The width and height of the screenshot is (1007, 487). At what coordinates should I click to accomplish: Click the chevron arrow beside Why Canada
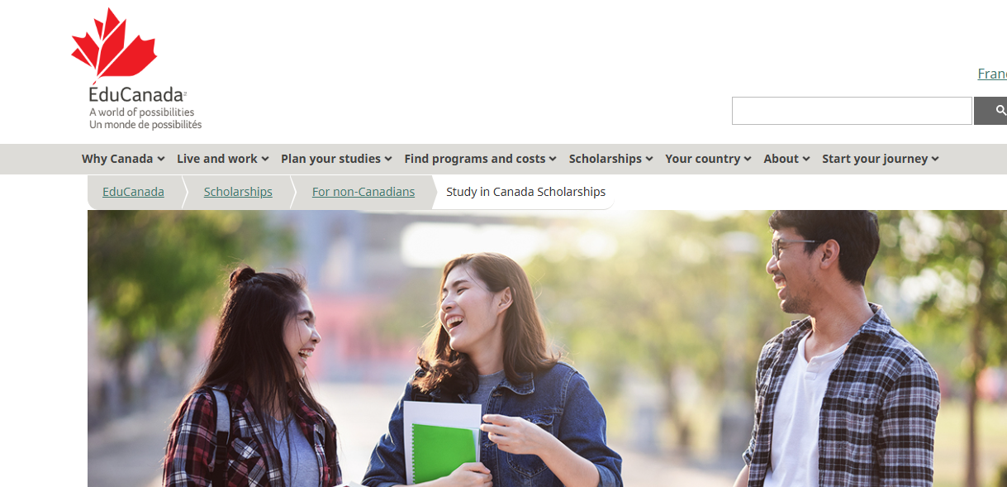(x=161, y=159)
